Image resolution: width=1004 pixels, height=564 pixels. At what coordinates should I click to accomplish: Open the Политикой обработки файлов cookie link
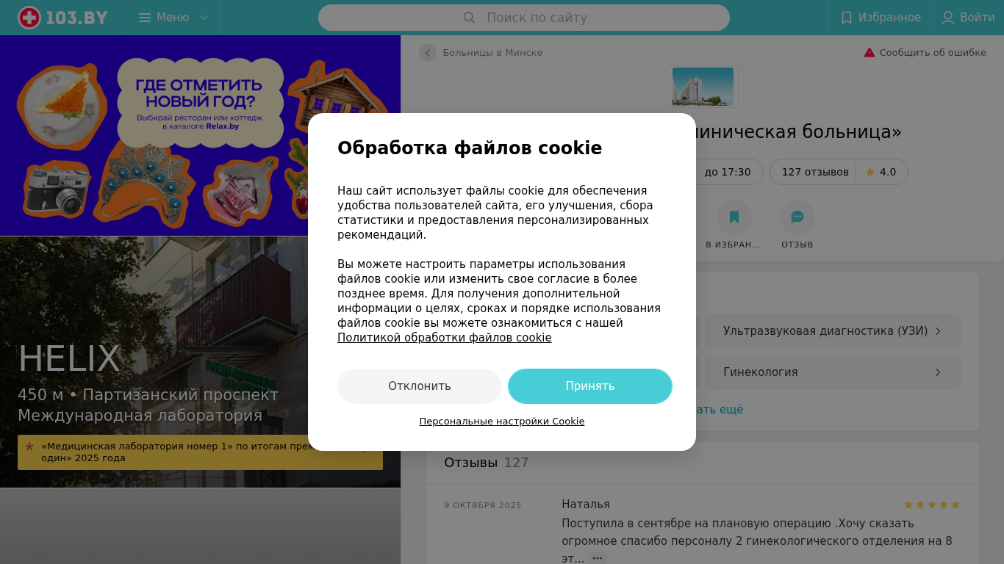tap(445, 338)
